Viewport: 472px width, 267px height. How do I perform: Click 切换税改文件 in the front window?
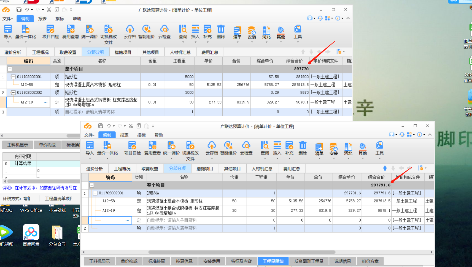[190, 151]
